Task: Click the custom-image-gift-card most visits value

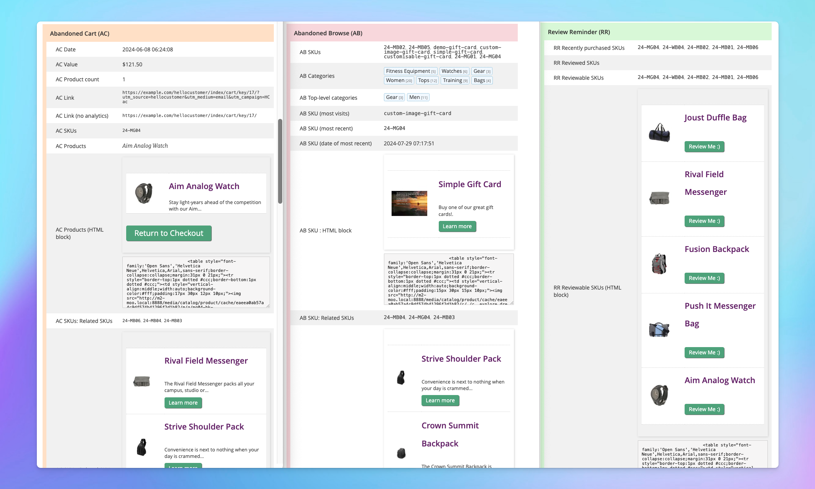Action: tap(417, 114)
